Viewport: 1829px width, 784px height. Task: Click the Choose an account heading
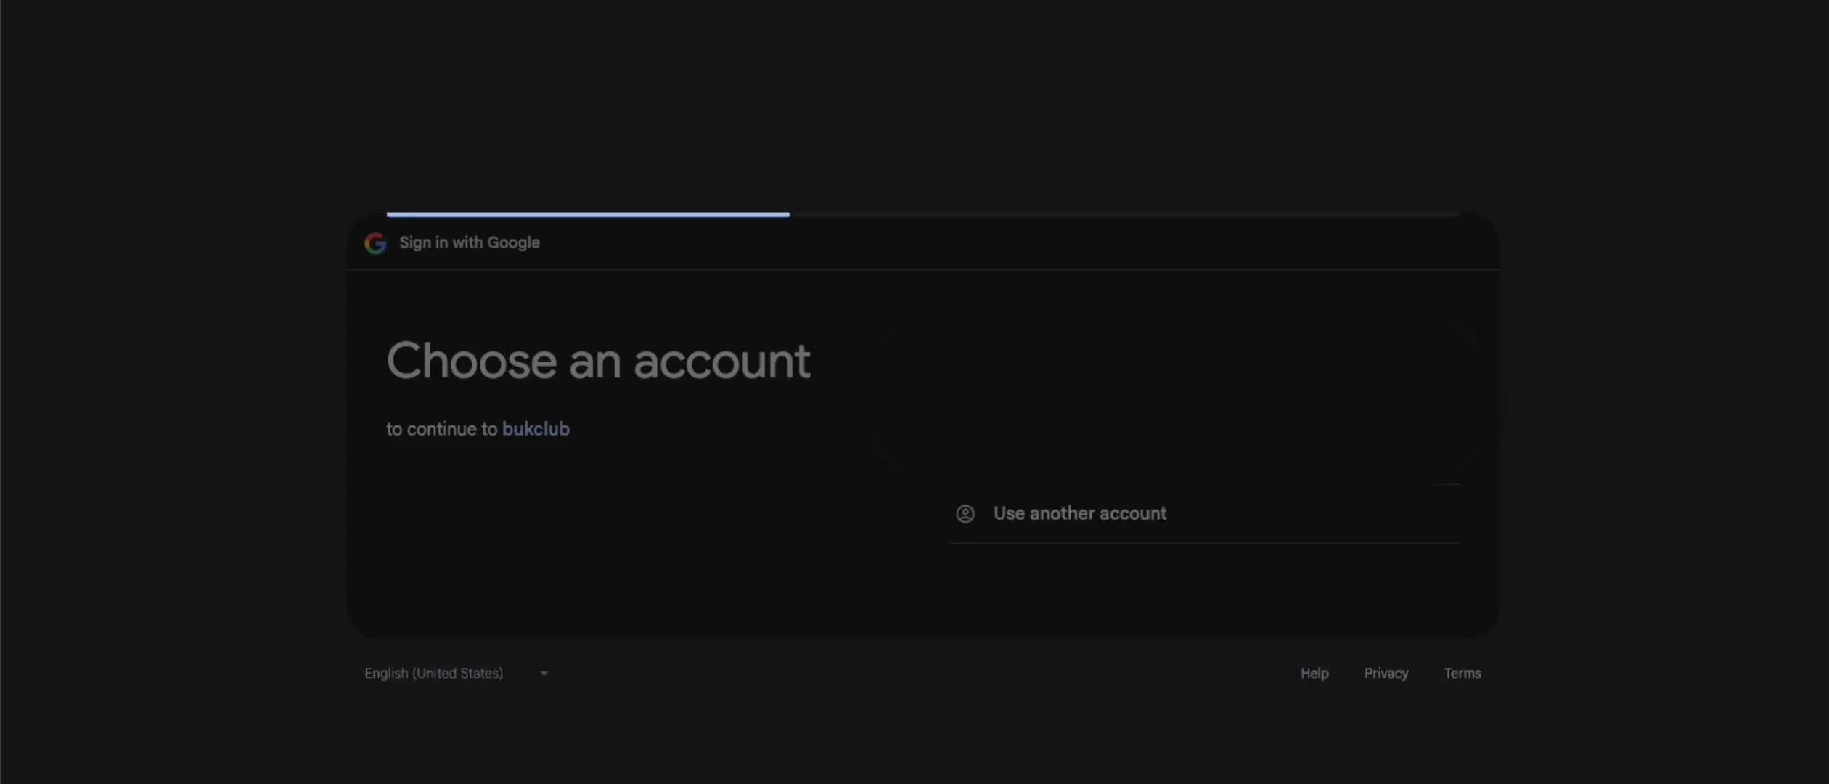tap(598, 361)
